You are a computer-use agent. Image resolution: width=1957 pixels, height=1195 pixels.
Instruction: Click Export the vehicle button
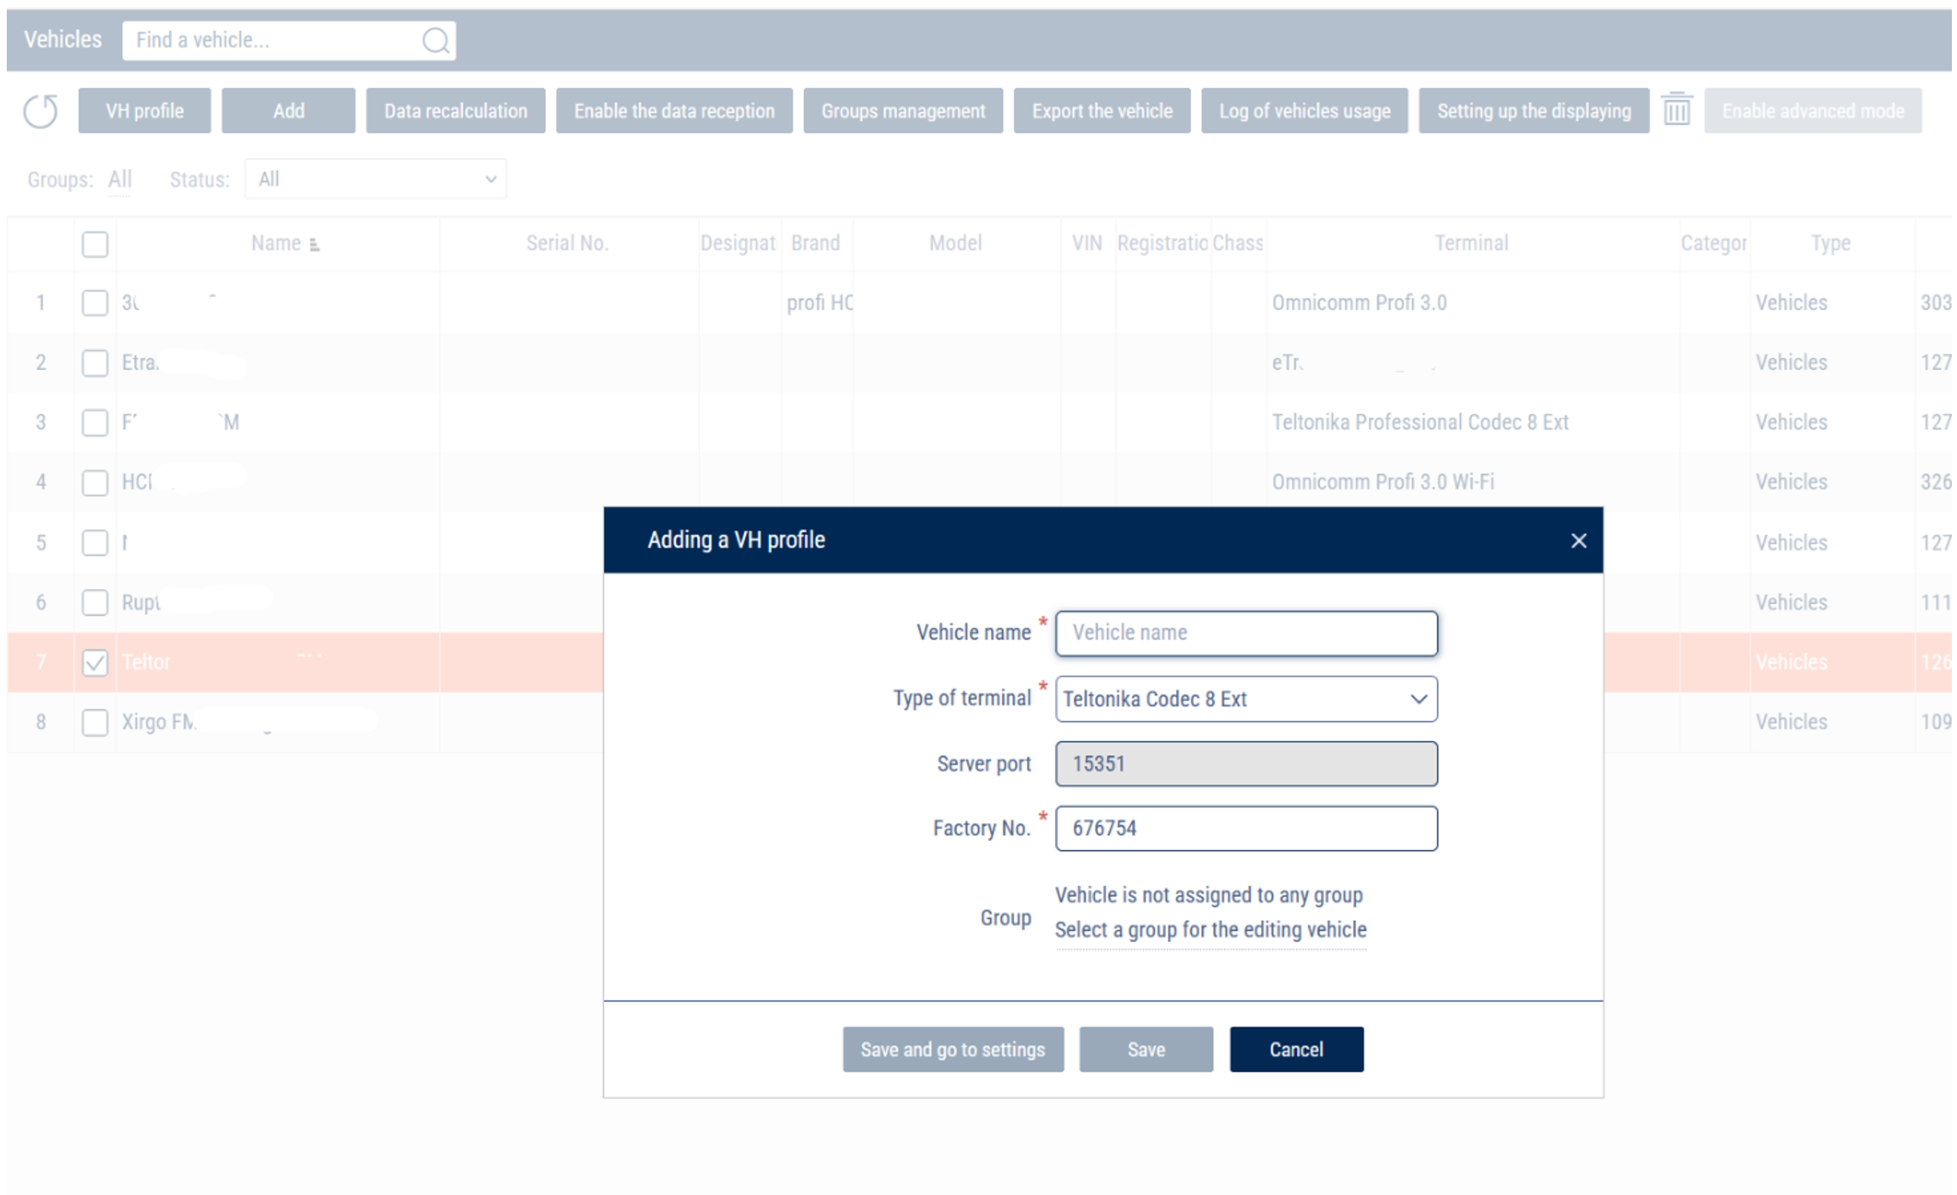pyautogui.click(x=1102, y=111)
